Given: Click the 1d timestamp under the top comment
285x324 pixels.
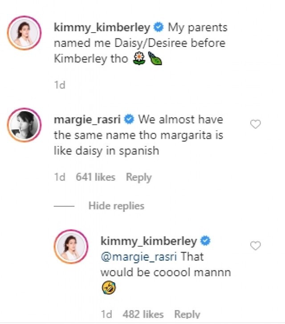Looking at the screenshot, I should 59,85.
